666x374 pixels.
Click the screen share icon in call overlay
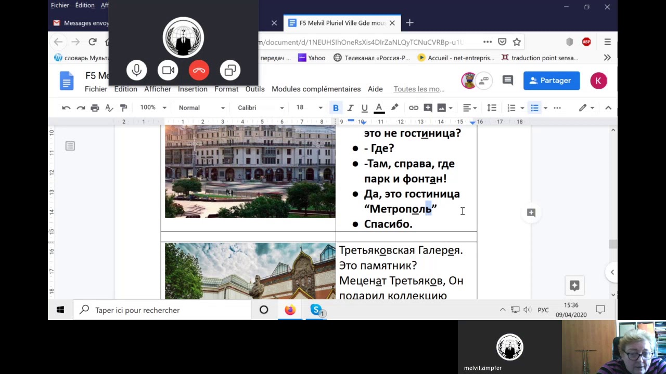pyautogui.click(x=230, y=70)
